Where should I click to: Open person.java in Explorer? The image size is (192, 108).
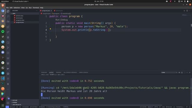(19, 18)
